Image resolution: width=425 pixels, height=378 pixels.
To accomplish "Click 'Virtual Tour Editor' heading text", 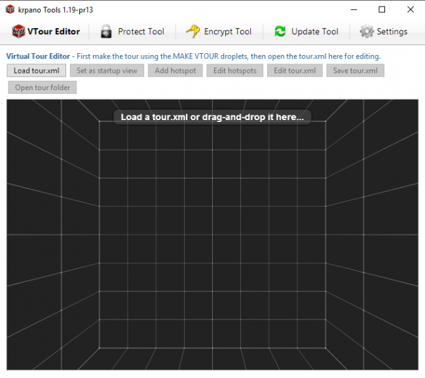I will pyautogui.click(x=38, y=56).
